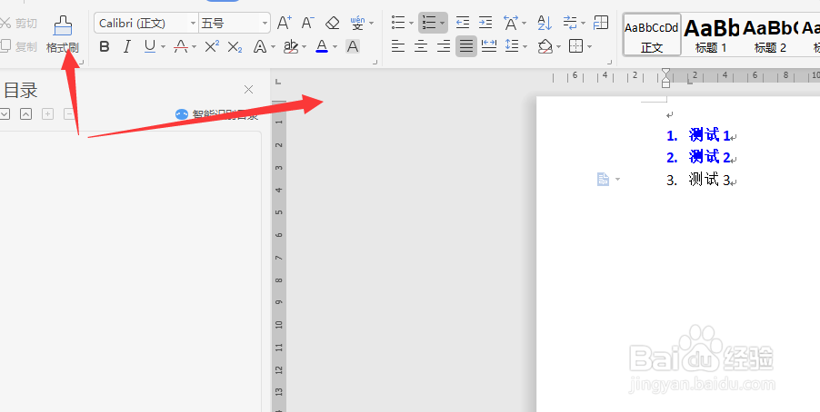
Task: Activate the 格式刷 format painter
Action: [x=62, y=34]
